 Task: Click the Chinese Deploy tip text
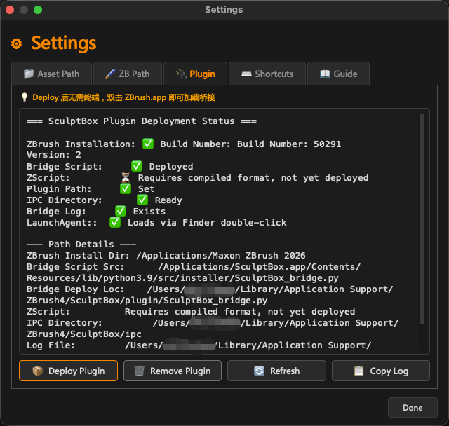(x=123, y=97)
